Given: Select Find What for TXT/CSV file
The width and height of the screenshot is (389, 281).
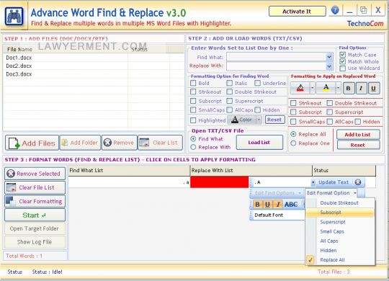Looking at the screenshot, I should pos(193,139).
